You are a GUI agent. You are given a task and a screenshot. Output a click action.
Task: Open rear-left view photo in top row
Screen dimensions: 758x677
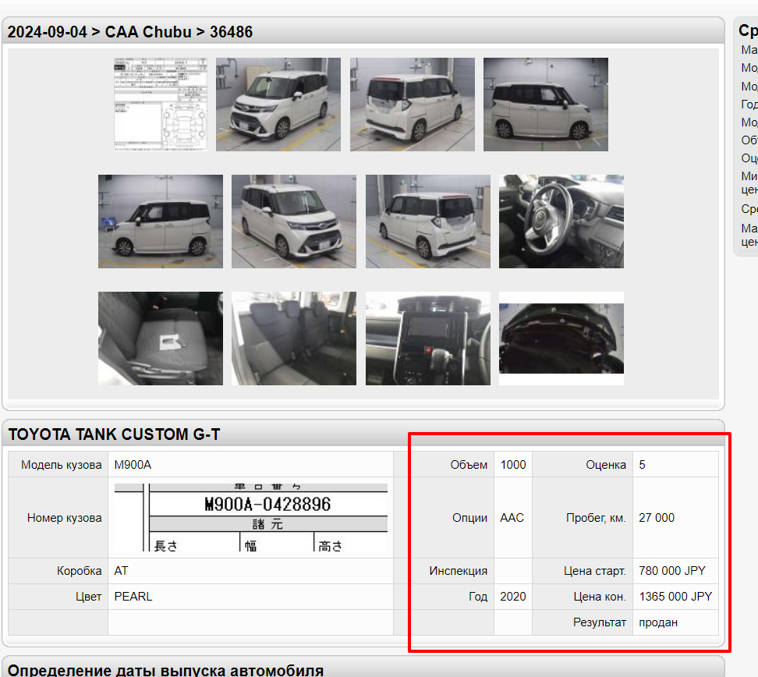coord(413,105)
